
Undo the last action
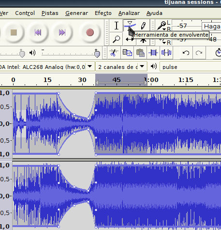(x=186, y=53)
